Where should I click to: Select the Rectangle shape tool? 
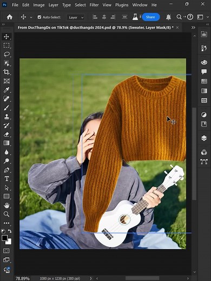6,196
